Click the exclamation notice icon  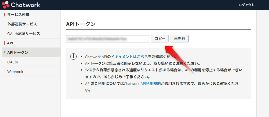tap(73, 57)
